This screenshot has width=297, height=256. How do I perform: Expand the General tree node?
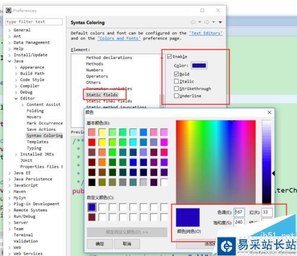point(10,30)
